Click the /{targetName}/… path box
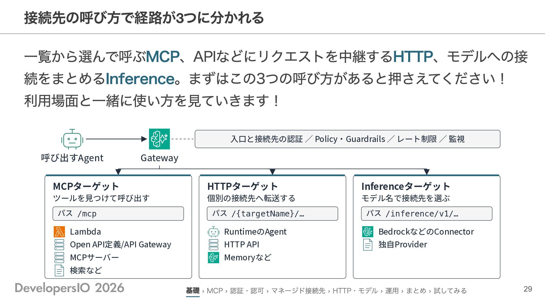The width and height of the screenshot is (545, 306). pos(272,214)
